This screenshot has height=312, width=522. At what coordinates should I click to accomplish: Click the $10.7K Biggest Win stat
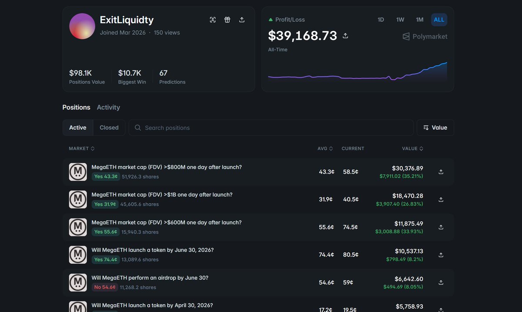pos(132,77)
